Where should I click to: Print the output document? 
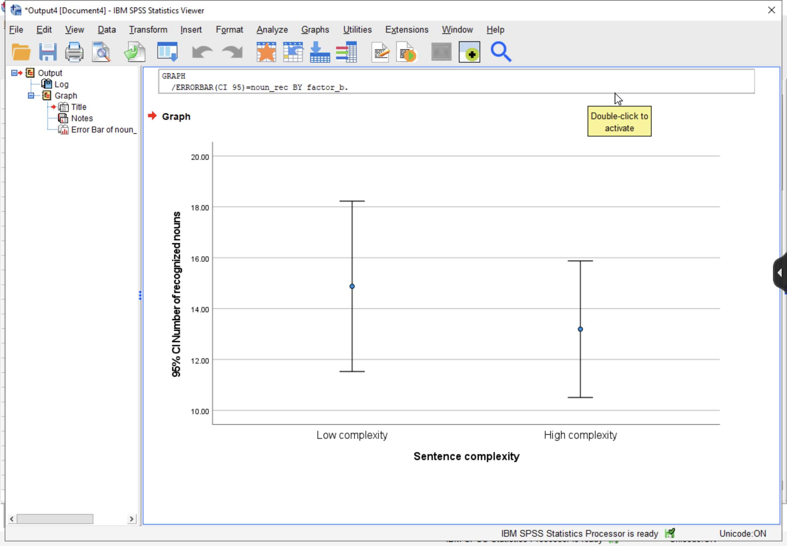(x=74, y=51)
